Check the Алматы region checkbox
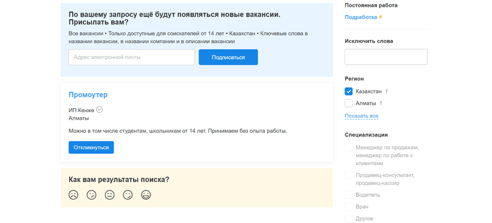The height and width of the screenshot is (223, 492). click(349, 103)
